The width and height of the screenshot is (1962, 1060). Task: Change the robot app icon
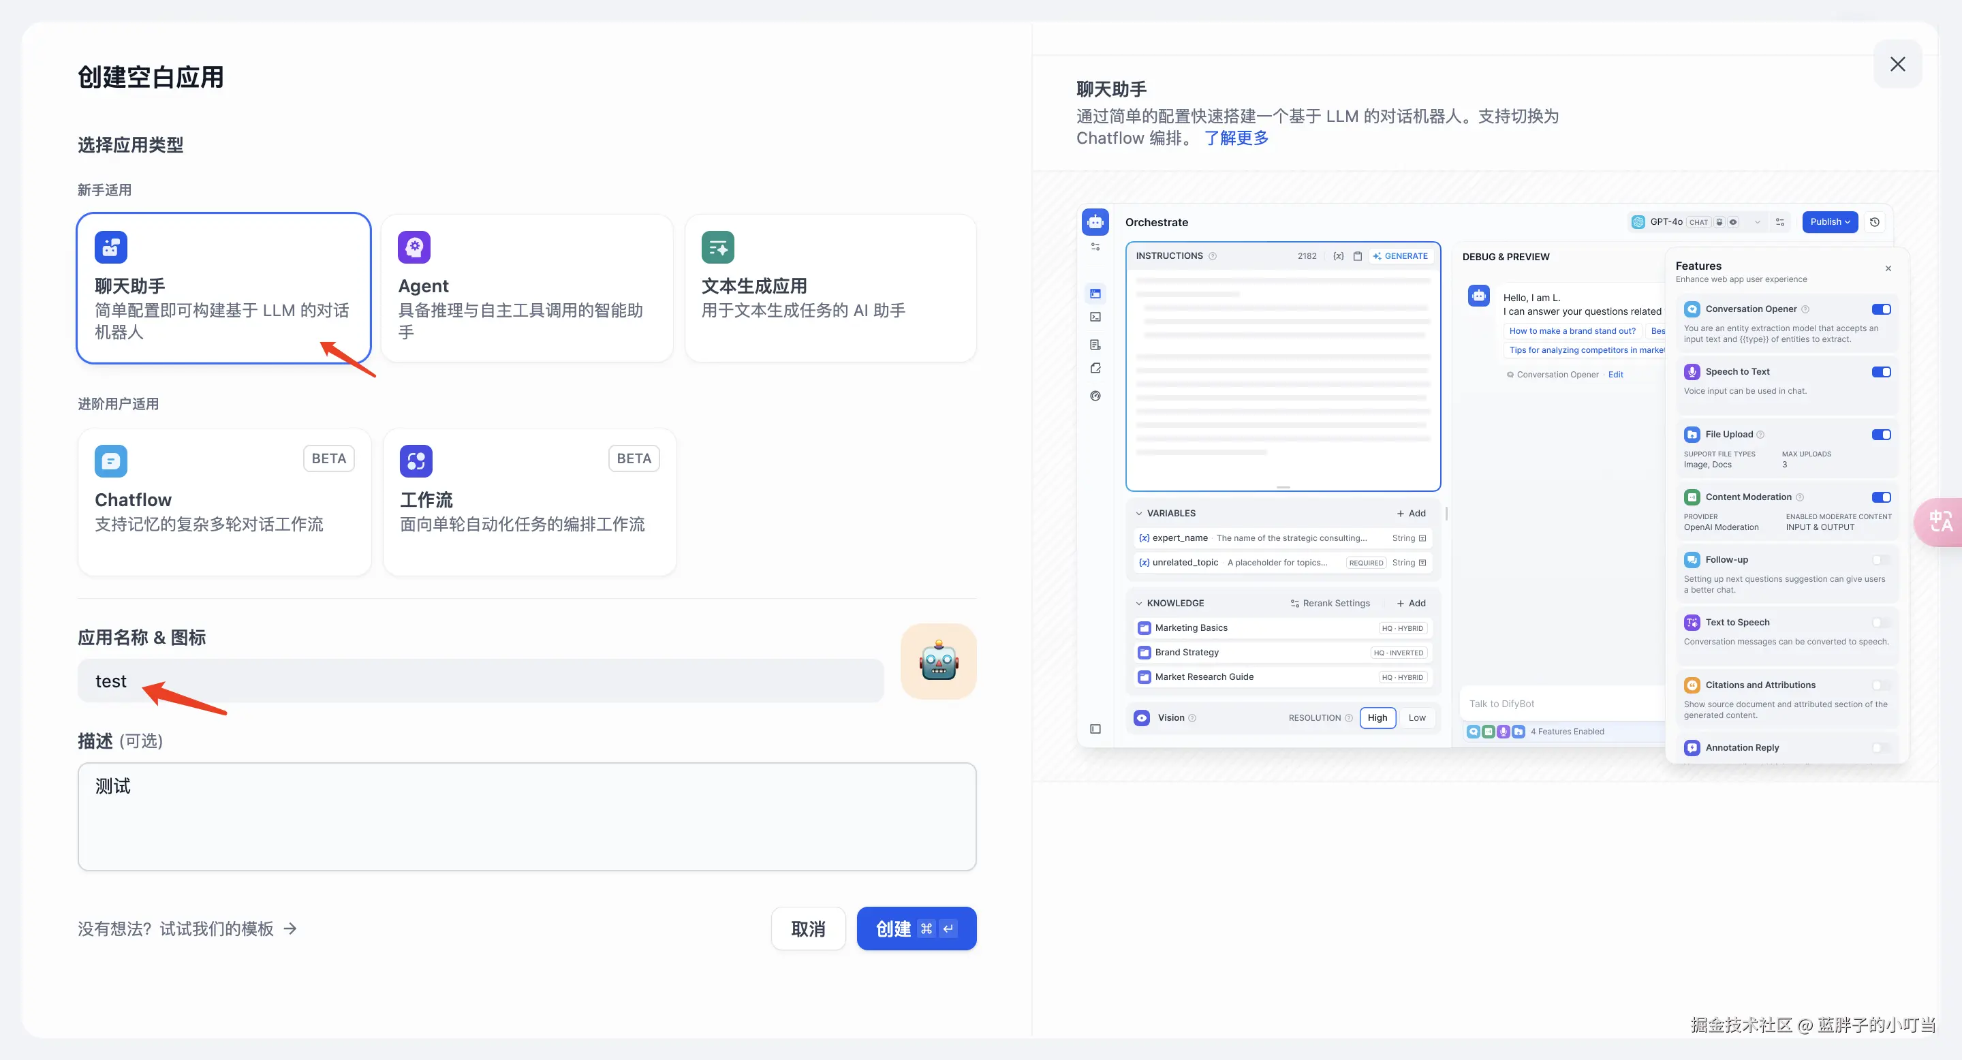tap(938, 661)
